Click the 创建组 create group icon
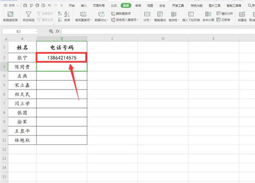The width and height of the screenshot is (255, 183). 242,14
